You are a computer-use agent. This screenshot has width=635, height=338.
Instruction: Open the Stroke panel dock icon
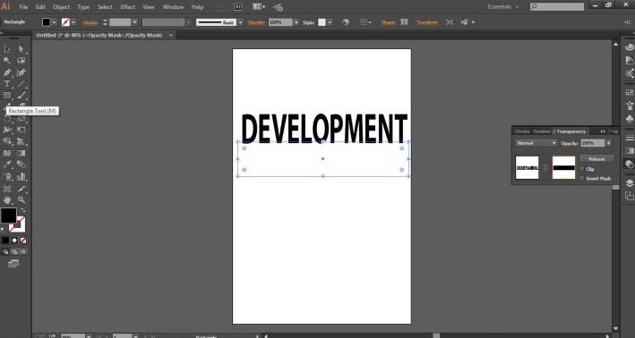(x=630, y=138)
